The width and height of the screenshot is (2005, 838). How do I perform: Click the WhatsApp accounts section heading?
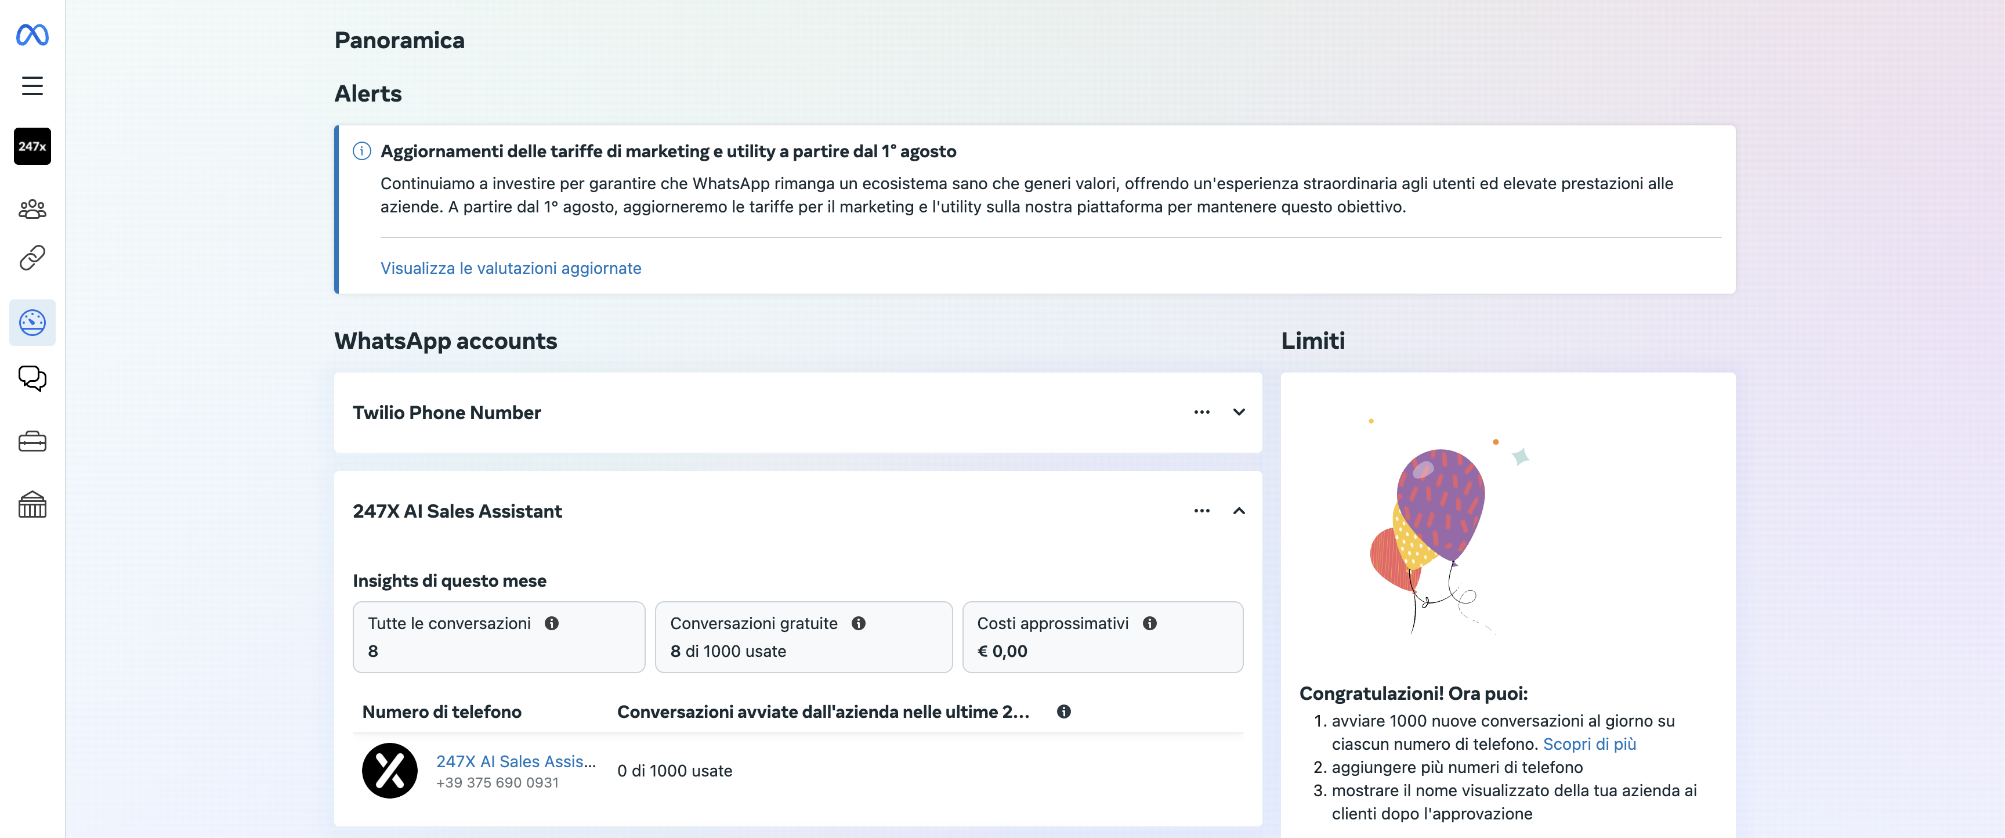pos(446,341)
